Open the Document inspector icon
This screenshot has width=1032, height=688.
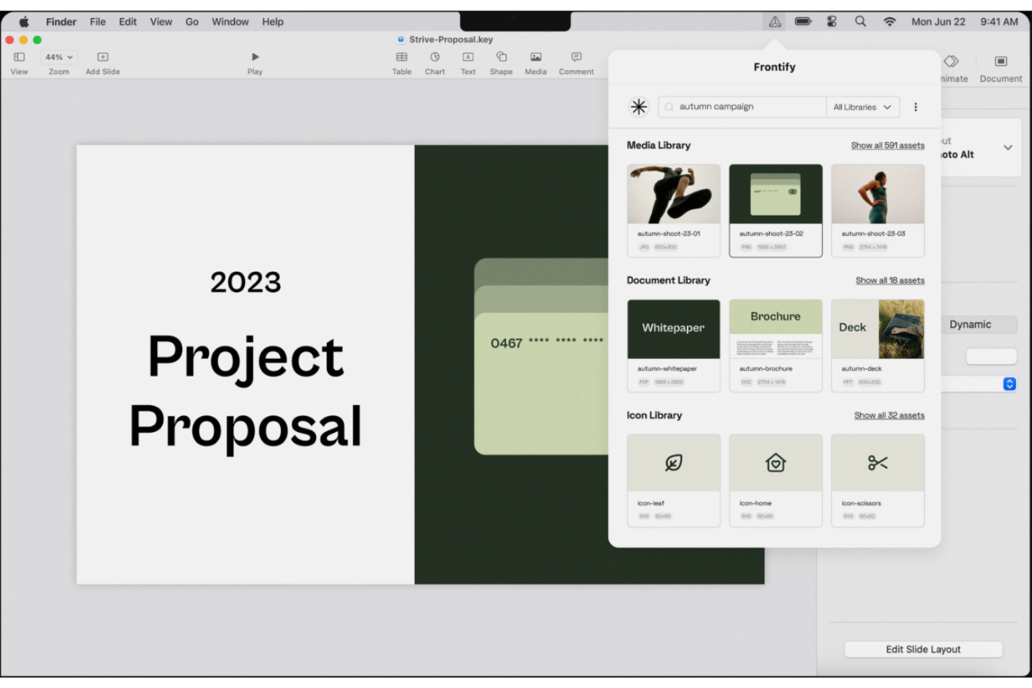(x=1001, y=61)
